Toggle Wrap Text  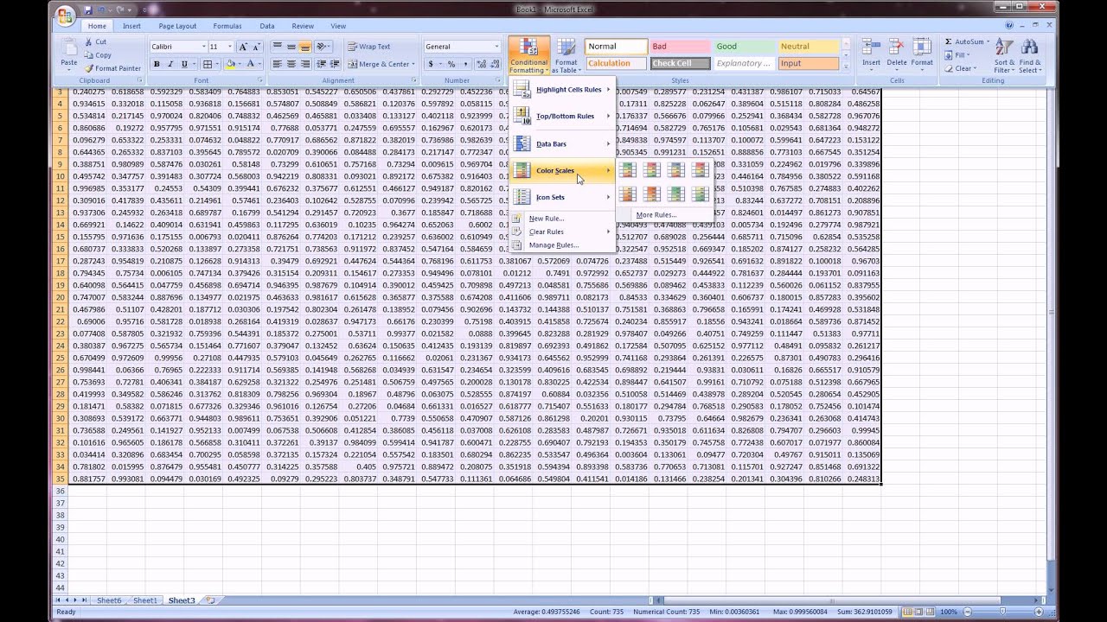[x=369, y=47]
